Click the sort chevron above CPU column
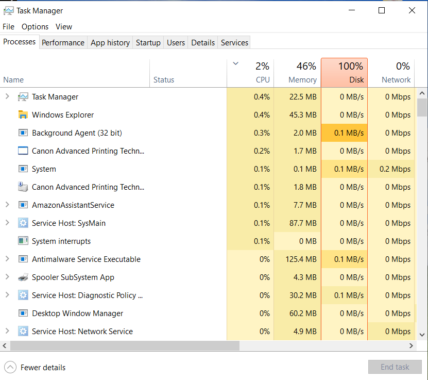The width and height of the screenshot is (428, 380). [235, 63]
